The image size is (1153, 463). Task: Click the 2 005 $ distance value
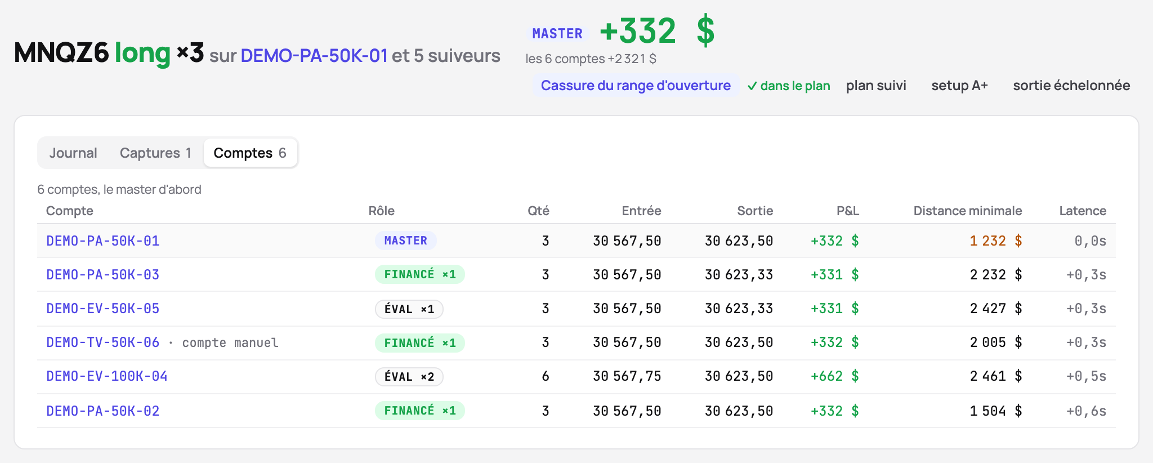996,342
